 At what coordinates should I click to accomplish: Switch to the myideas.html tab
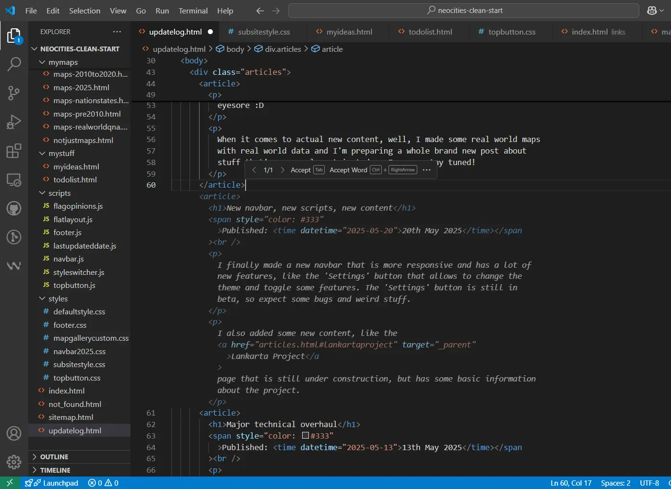(x=349, y=32)
